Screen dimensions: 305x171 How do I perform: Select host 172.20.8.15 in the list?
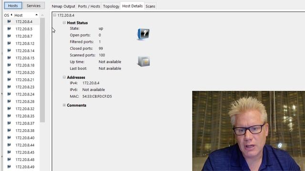coord(25,58)
